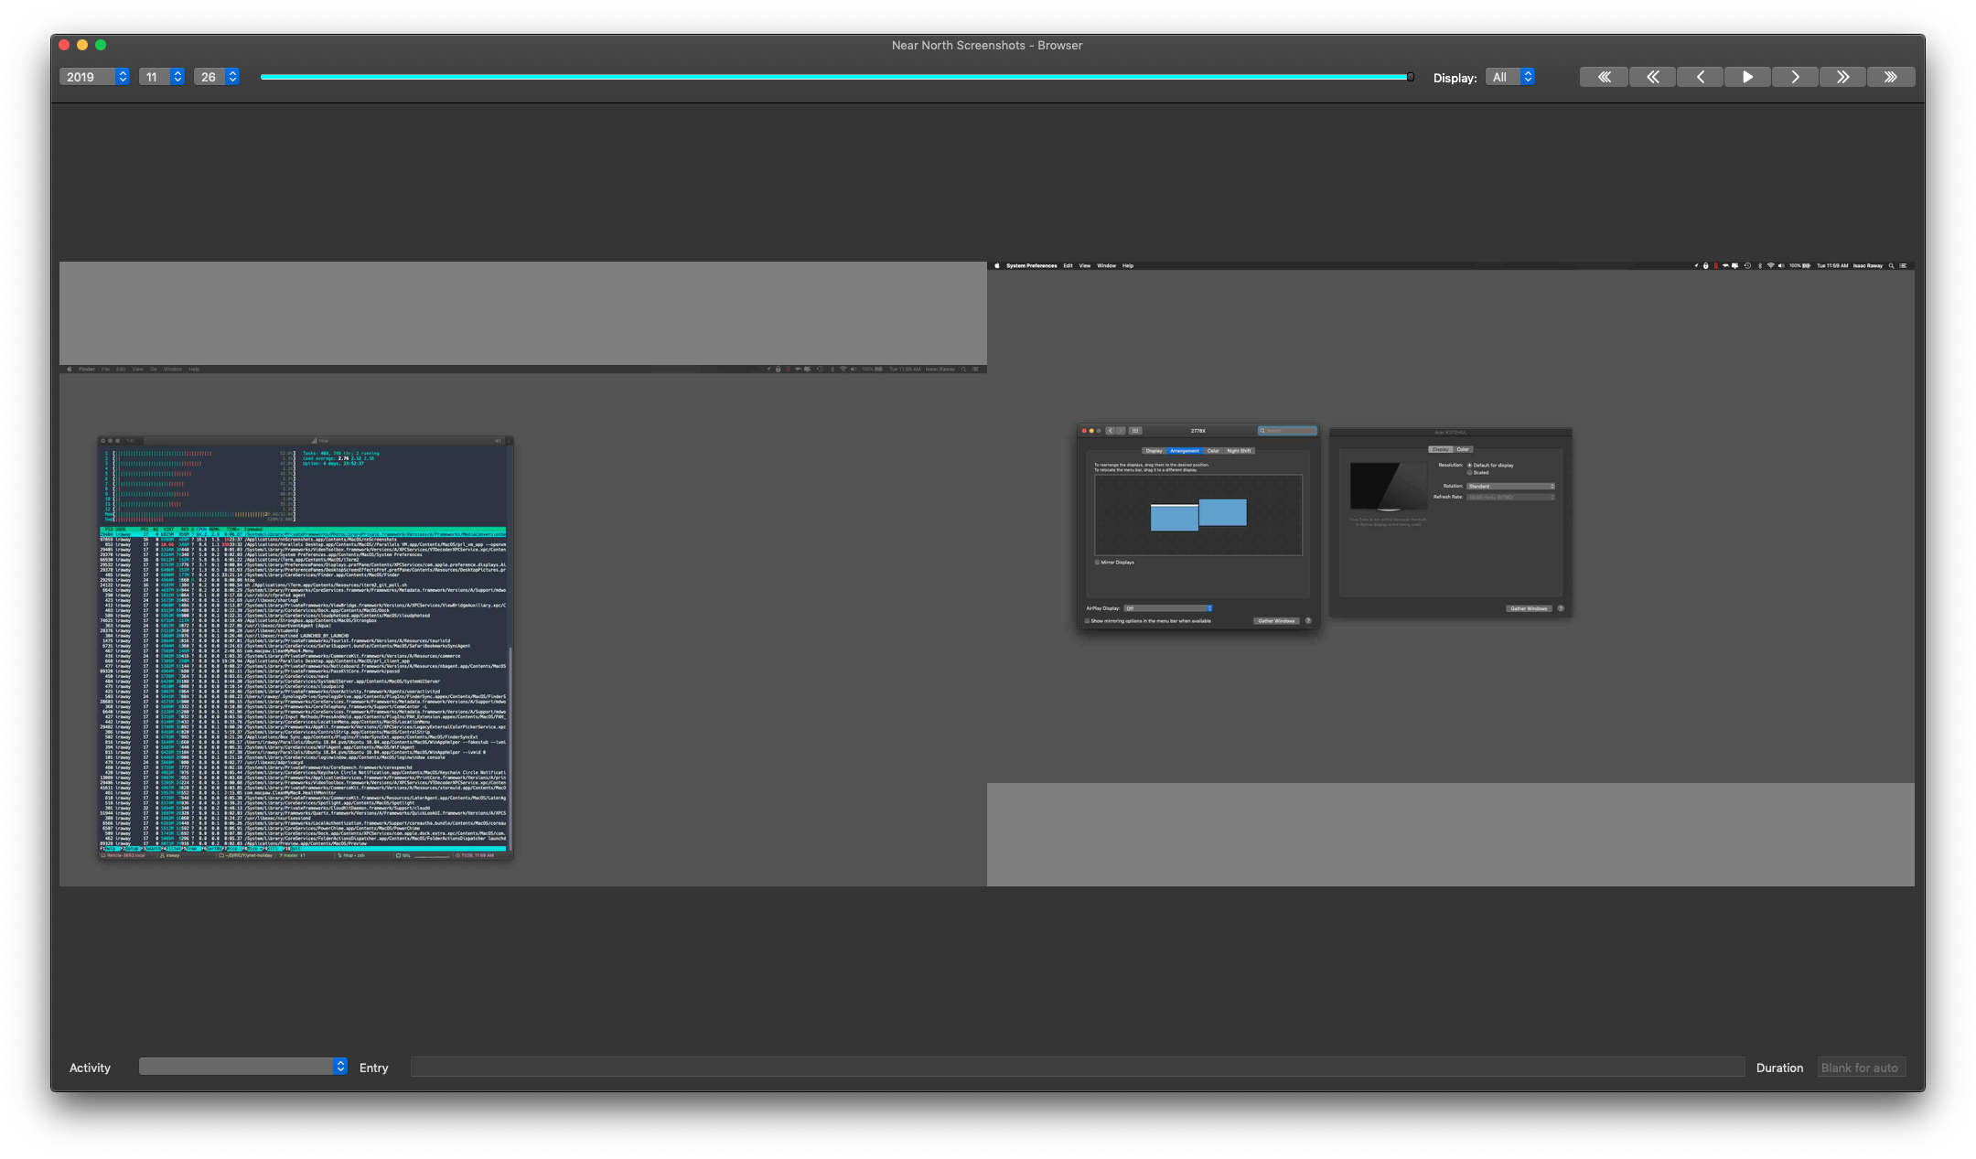Click the red close window button
The image size is (1976, 1159).
pyautogui.click(x=64, y=45)
